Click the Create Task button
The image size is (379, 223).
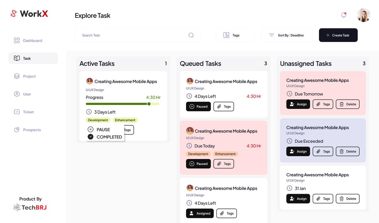tap(338, 35)
